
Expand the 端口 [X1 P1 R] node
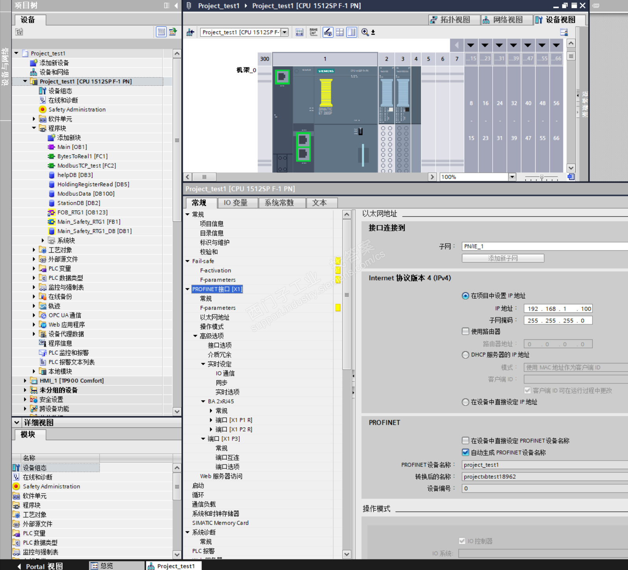(211, 420)
